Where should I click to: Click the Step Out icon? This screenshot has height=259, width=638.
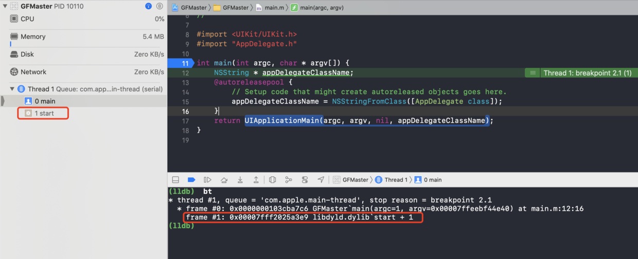tap(256, 180)
